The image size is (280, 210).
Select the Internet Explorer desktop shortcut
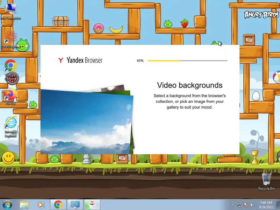pyautogui.click(x=11, y=127)
